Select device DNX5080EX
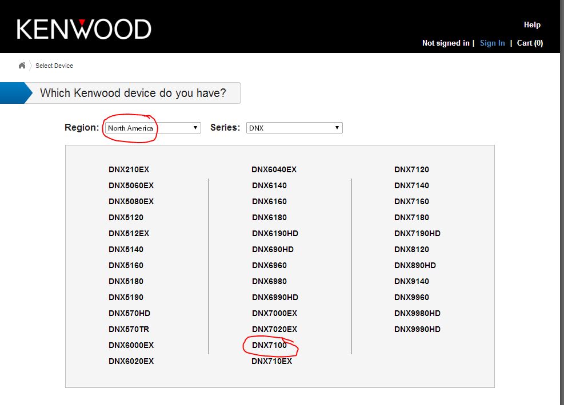 point(131,201)
